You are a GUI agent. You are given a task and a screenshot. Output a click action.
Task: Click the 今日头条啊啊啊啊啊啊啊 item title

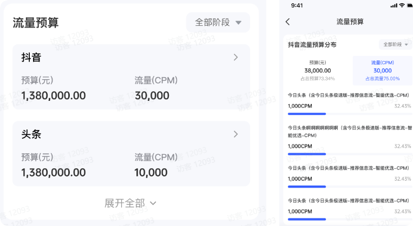[350, 132]
